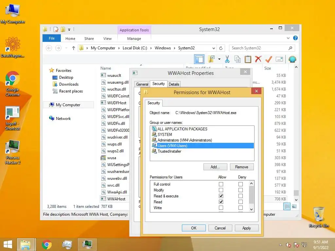Untick Allow for Read & execute
Viewport: 335px width, 251px height.
coord(221,196)
